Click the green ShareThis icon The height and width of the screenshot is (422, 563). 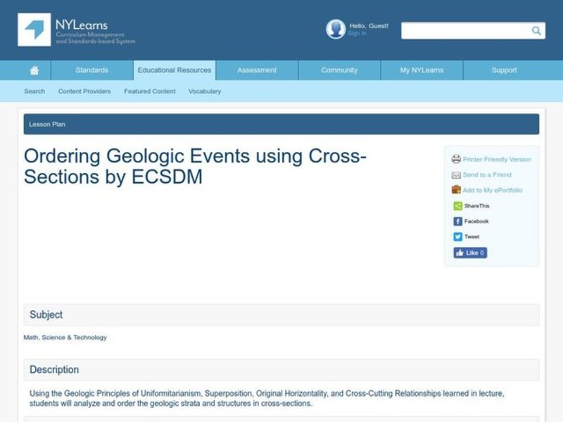click(458, 205)
